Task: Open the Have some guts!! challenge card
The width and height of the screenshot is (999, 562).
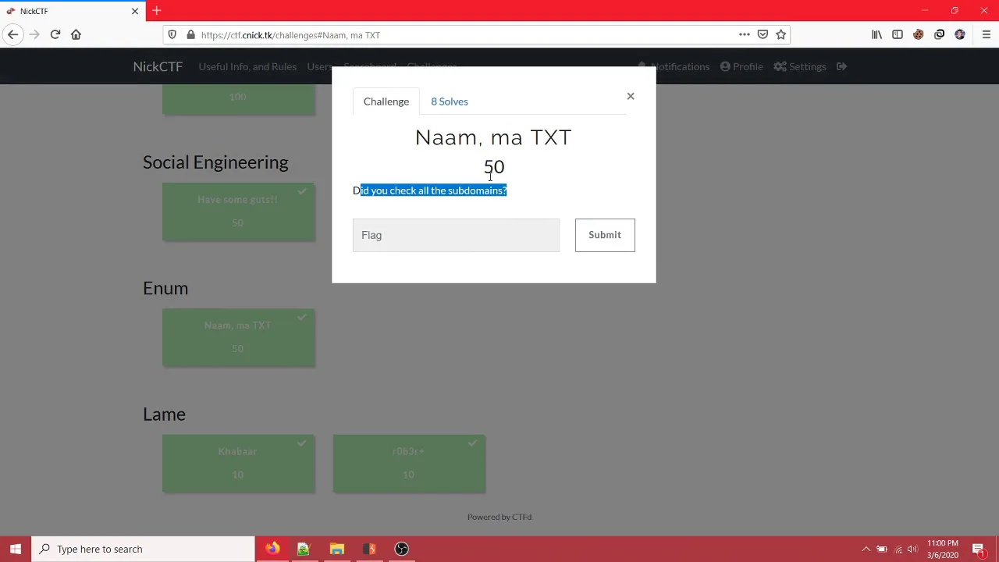Action: 239,211
